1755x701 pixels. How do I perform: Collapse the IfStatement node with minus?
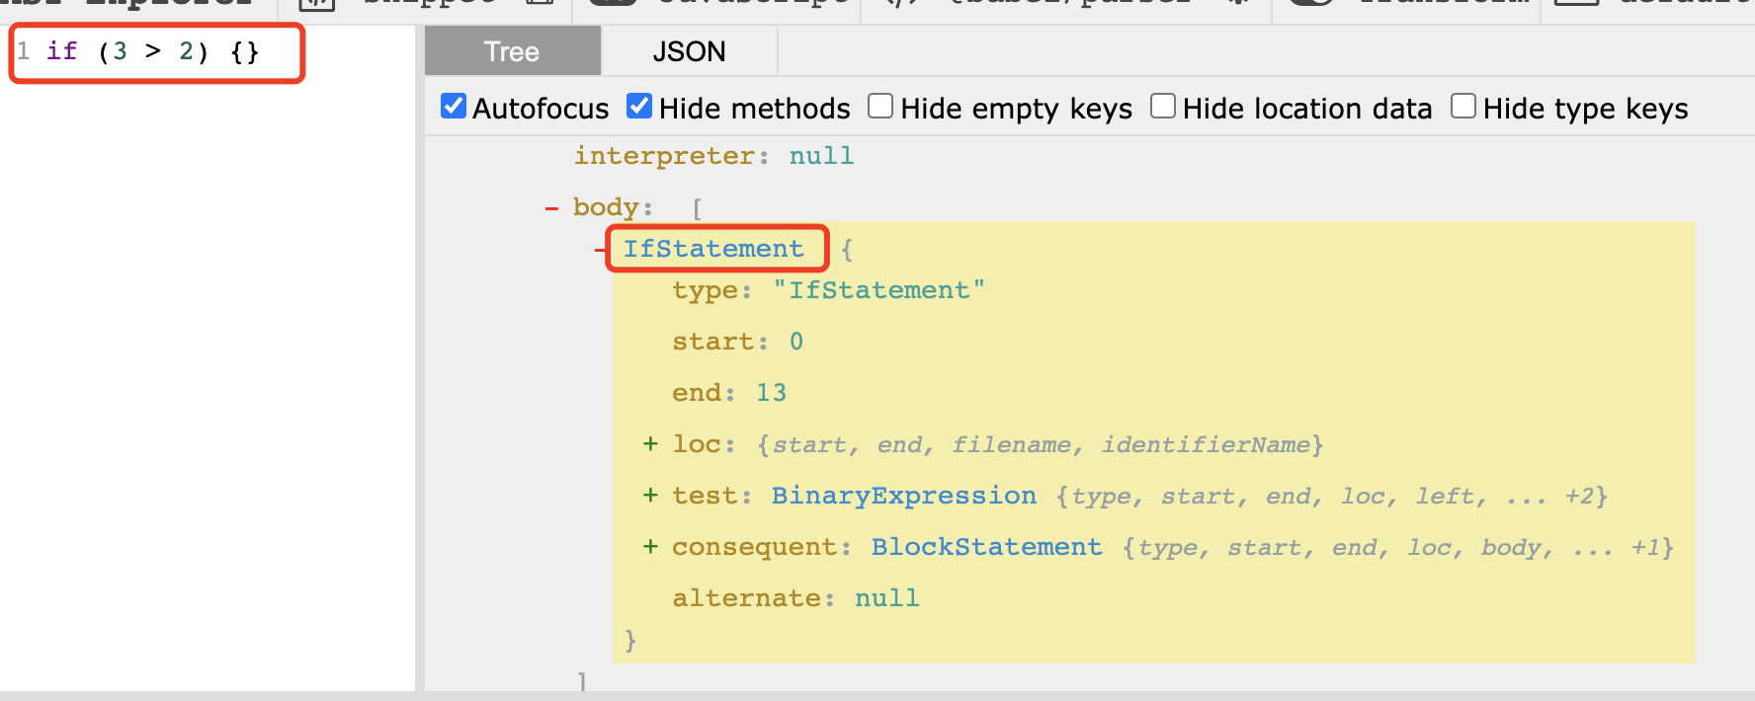(601, 250)
